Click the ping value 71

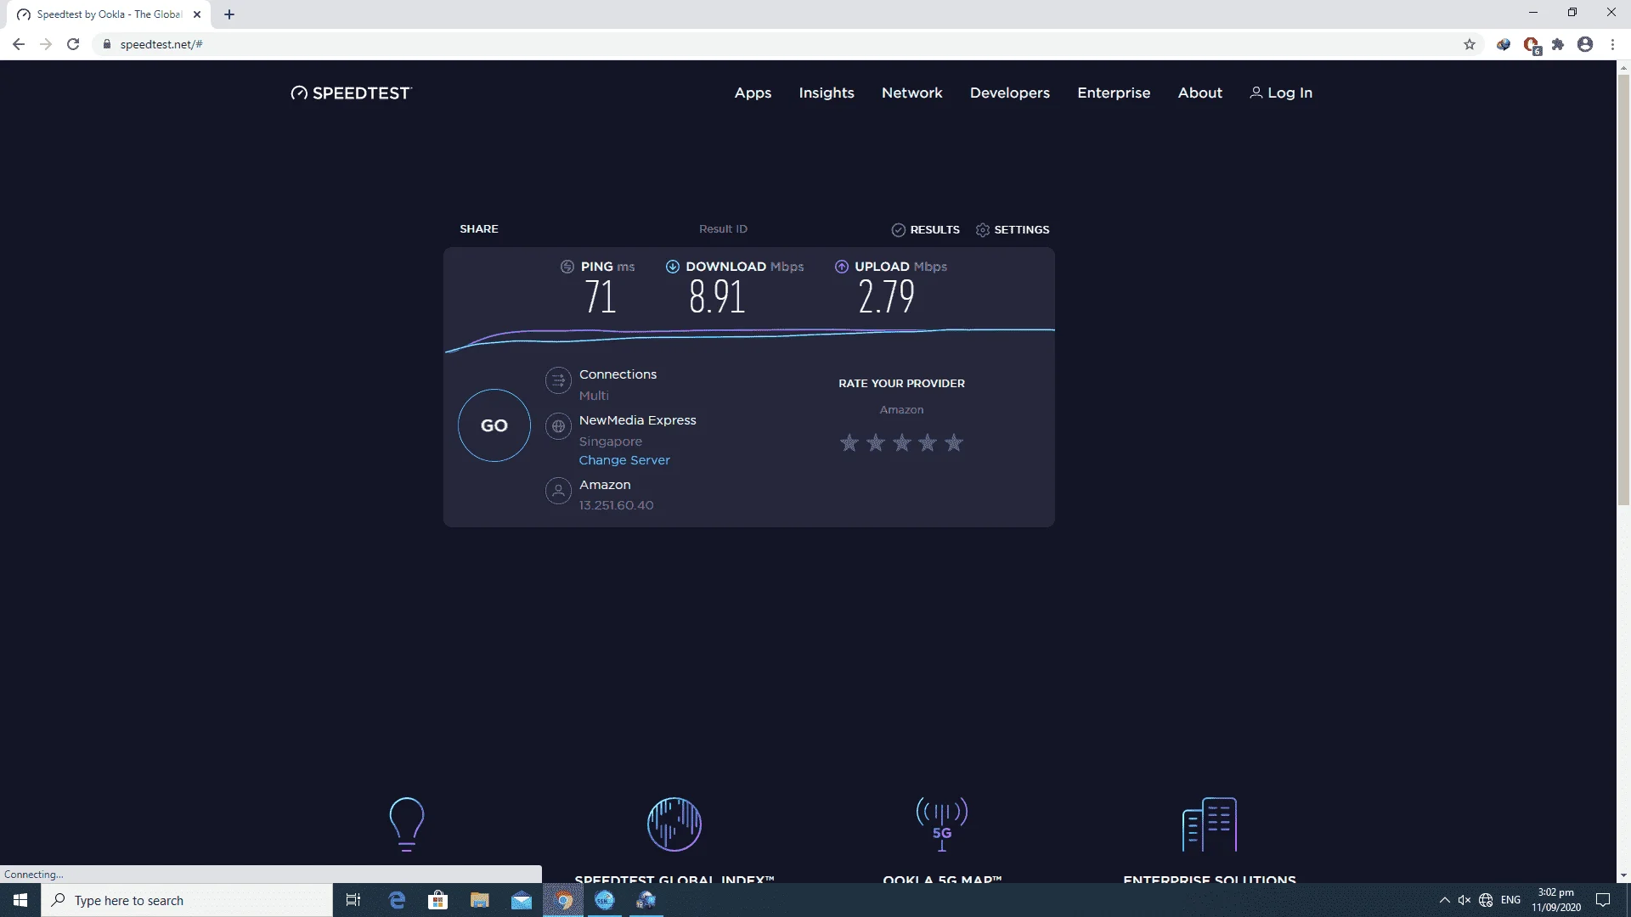pyautogui.click(x=600, y=296)
